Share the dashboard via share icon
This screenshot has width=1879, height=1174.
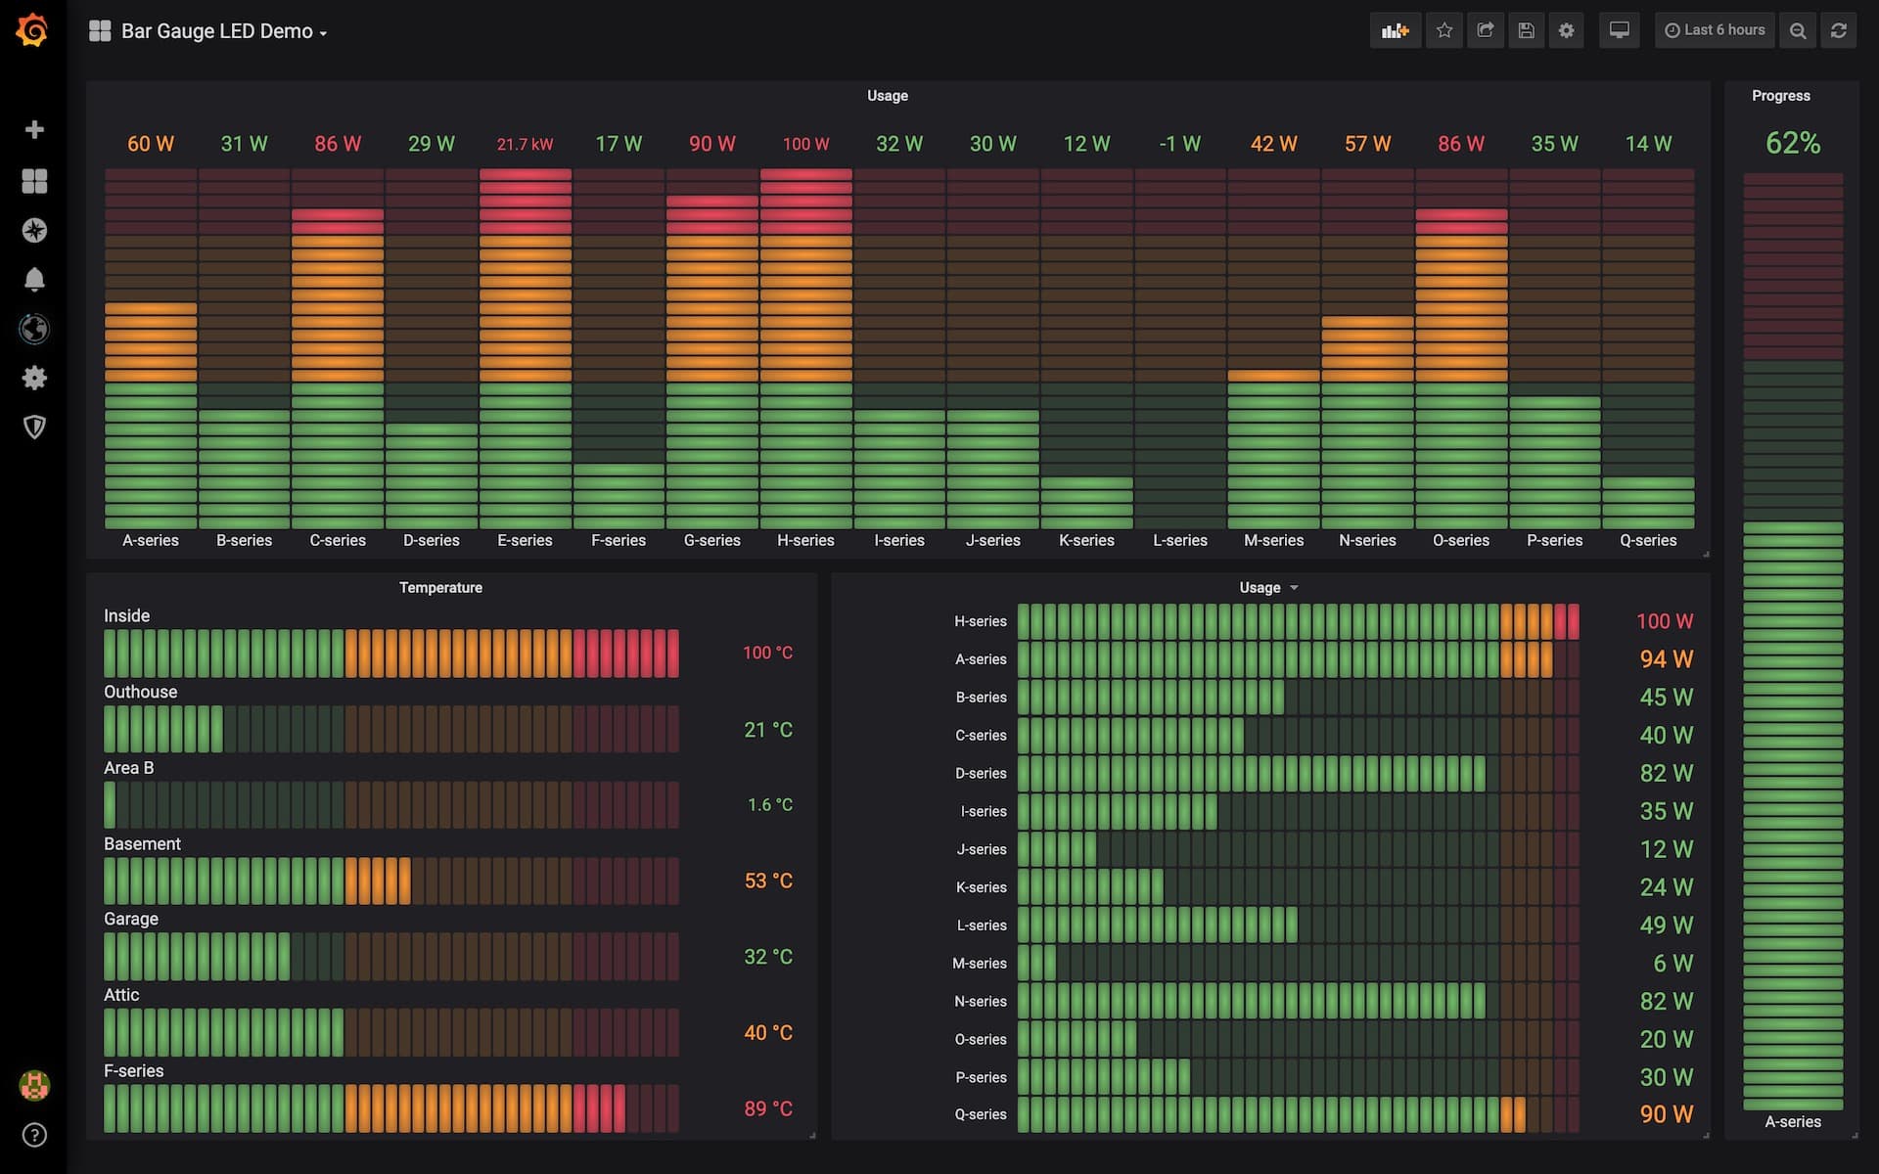1485,30
